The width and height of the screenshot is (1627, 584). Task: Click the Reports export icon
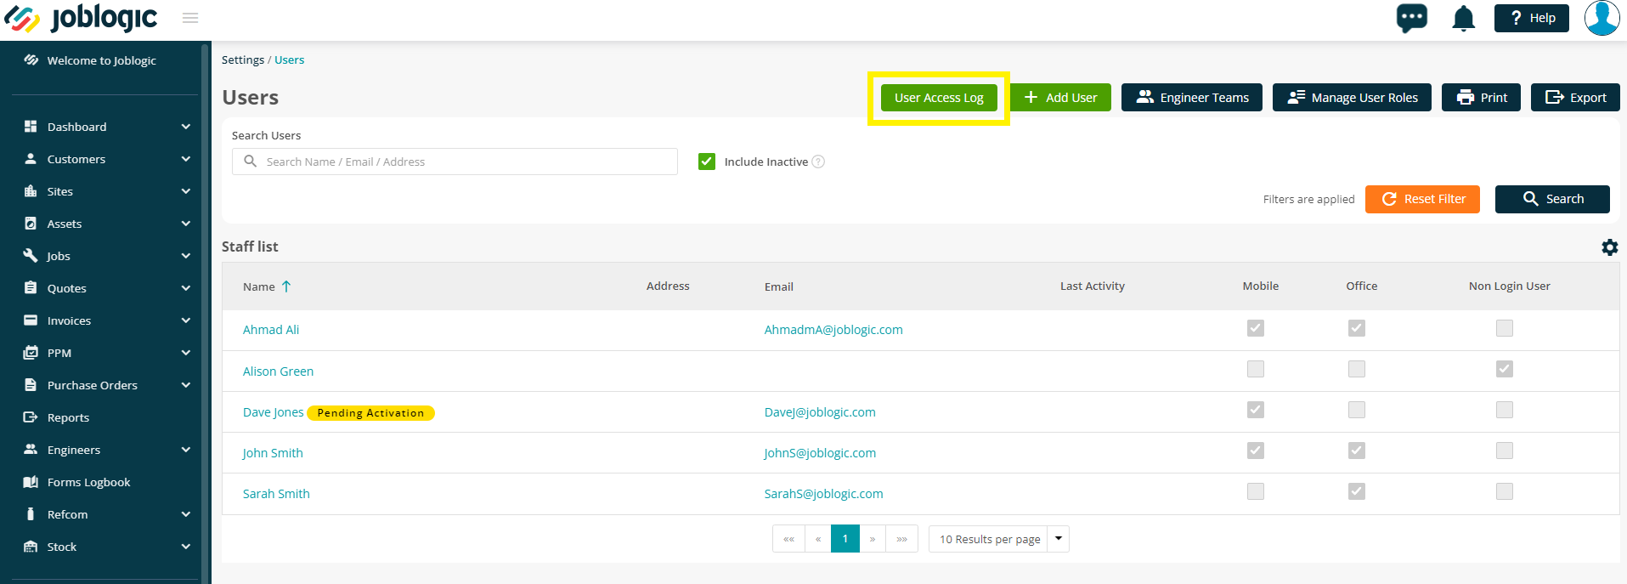coord(31,417)
